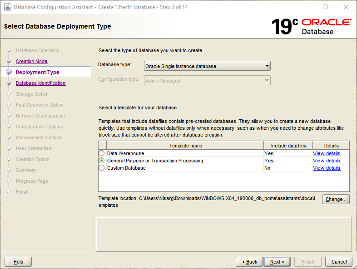Screen dimensions: 357x269
Task: Jump to Database Identification step in sidebar
Action: [40, 83]
